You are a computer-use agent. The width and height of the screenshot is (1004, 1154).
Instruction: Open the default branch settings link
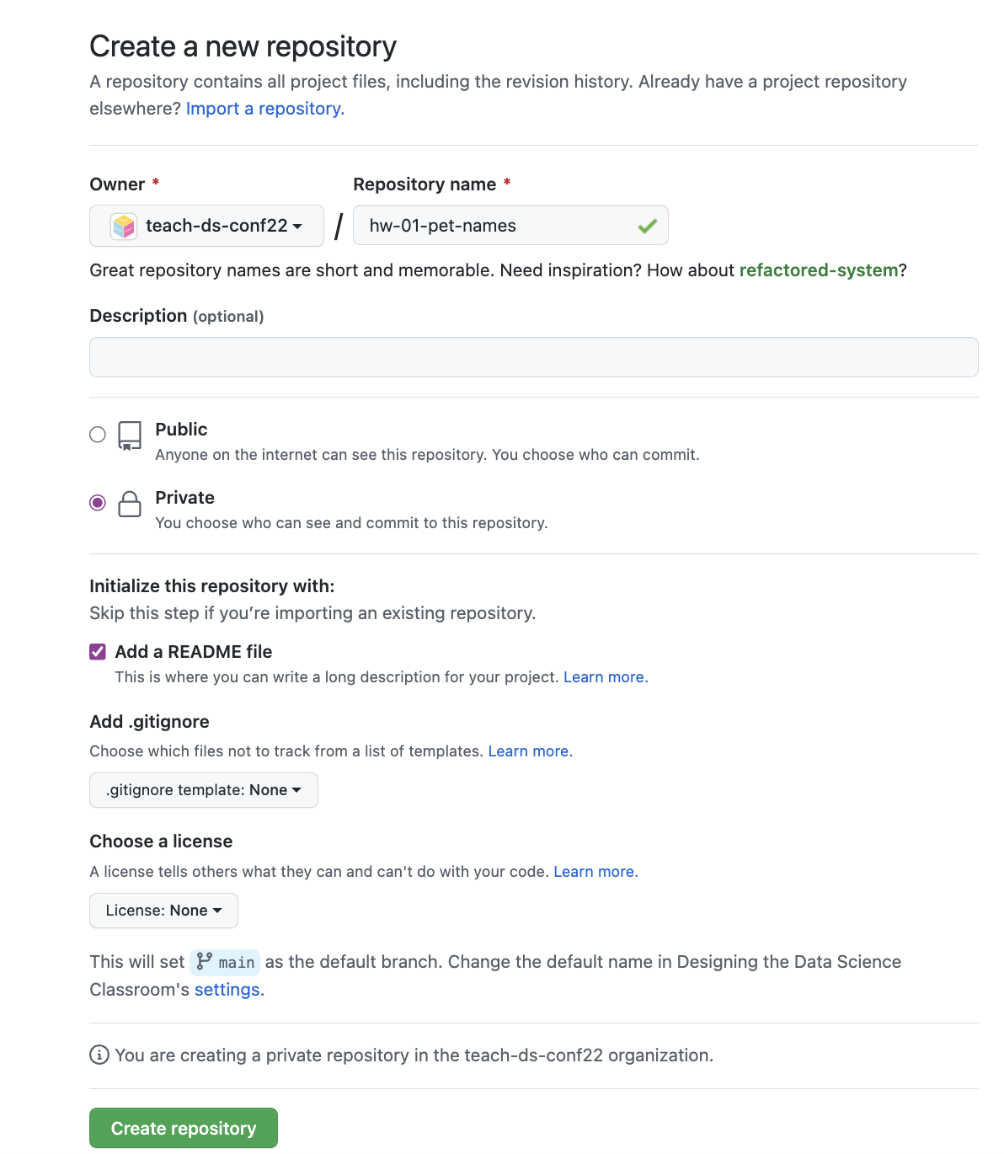(227, 990)
